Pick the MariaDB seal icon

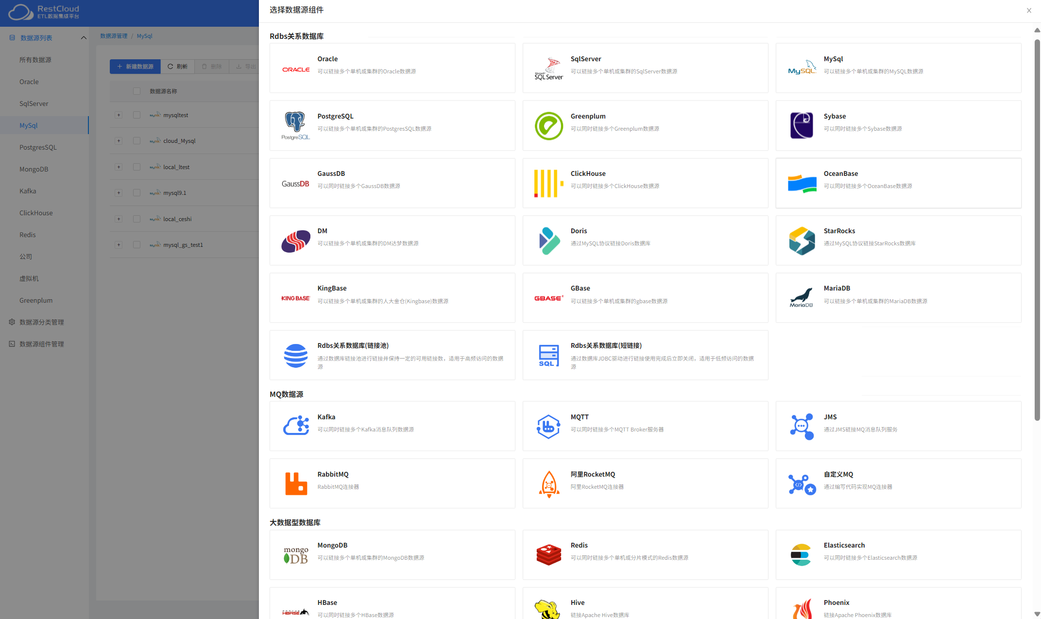pos(802,298)
